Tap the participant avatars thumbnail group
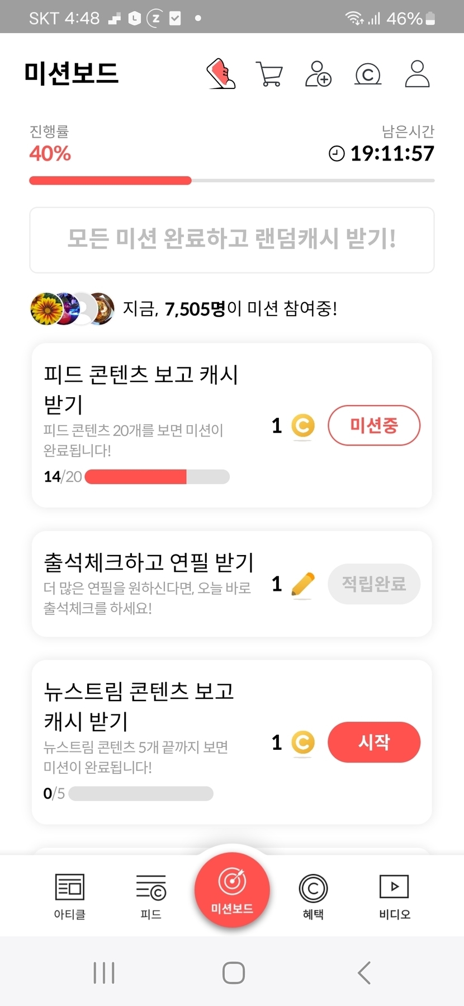This screenshot has width=464, height=1006. point(72,308)
